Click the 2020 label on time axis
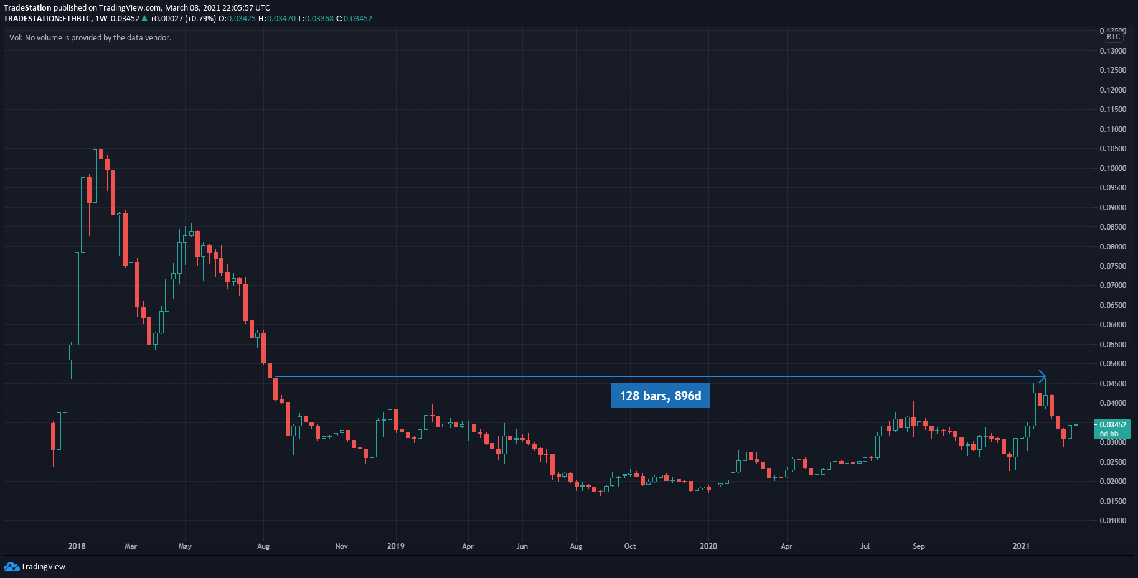The width and height of the screenshot is (1138, 578). 708,546
